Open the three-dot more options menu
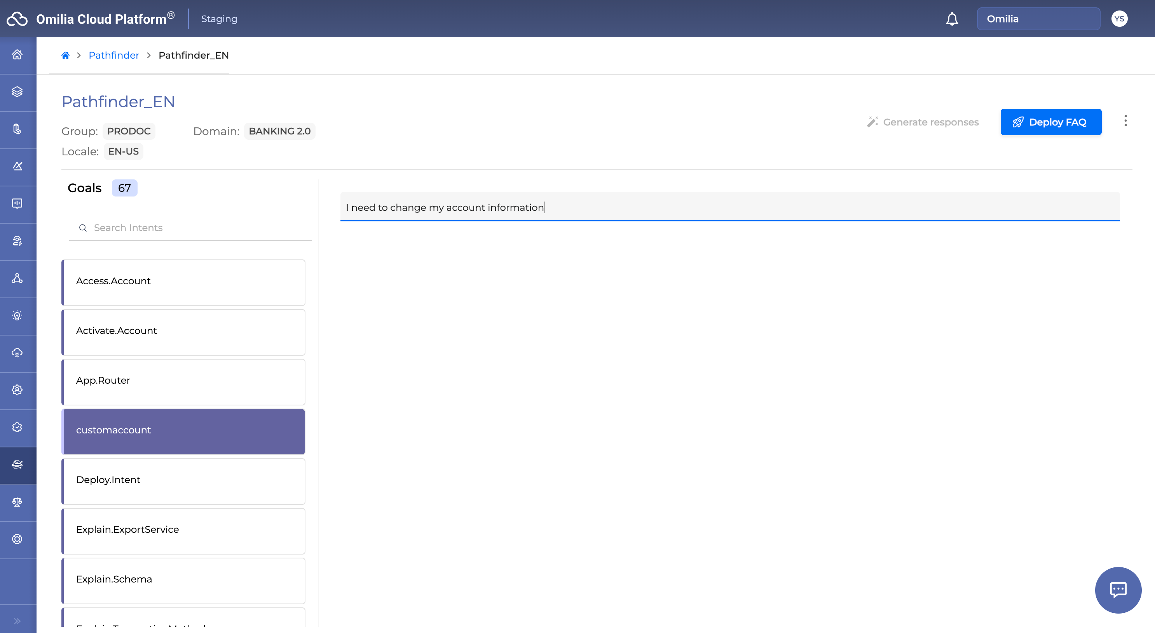 pyautogui.click(x=1125, y=121)
